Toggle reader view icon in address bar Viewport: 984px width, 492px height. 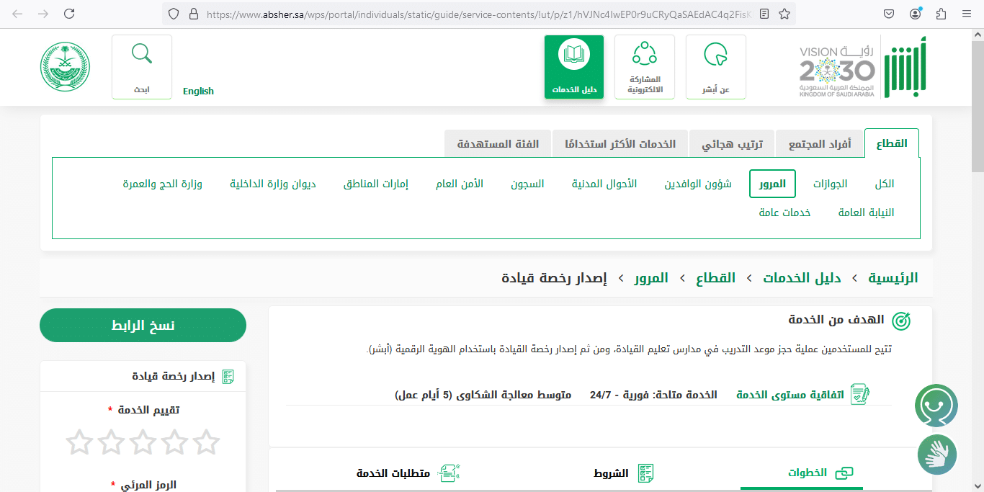coord(764,14)
